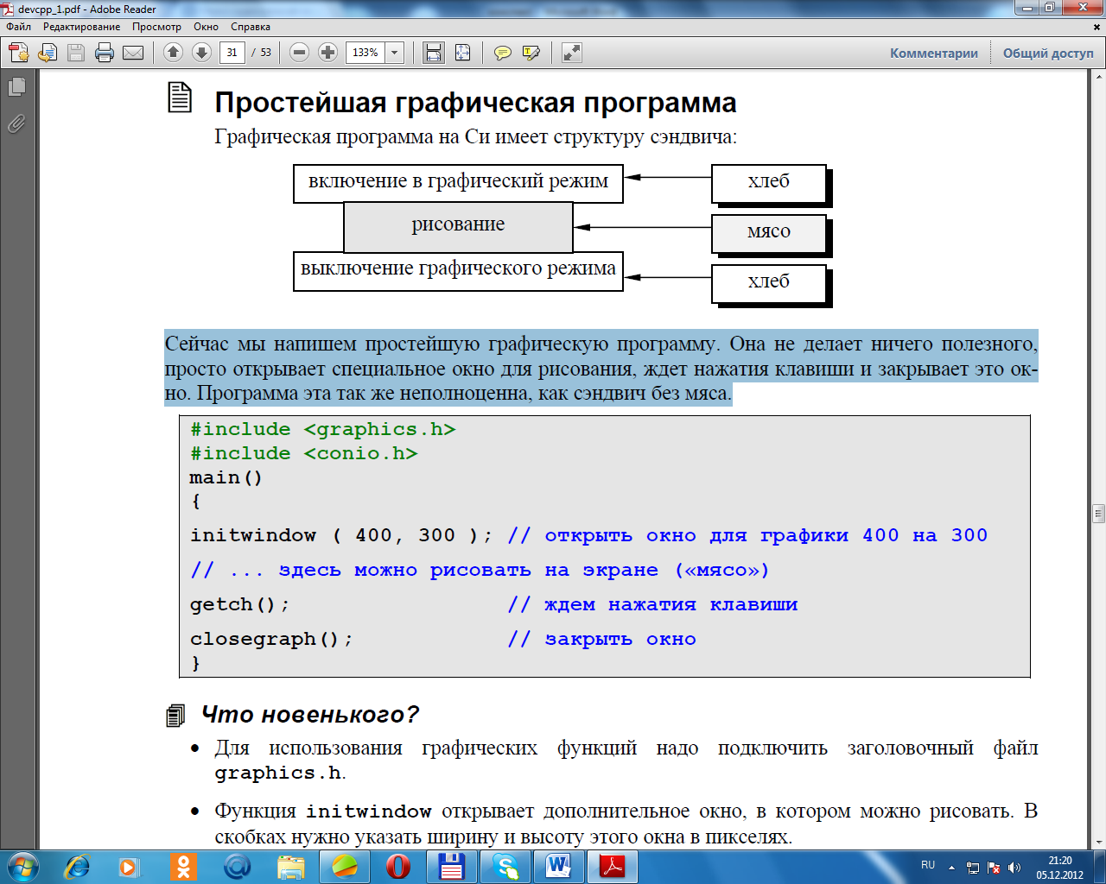Image resolution: width=1106 pixels, height=884 pixels.
Task: Switch to read mode with expand icon
Action: (x=571, y=53)
